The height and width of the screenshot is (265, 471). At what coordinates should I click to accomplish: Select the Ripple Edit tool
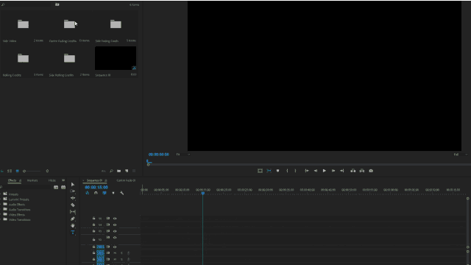pyautogui.click(x=73, y=198)
